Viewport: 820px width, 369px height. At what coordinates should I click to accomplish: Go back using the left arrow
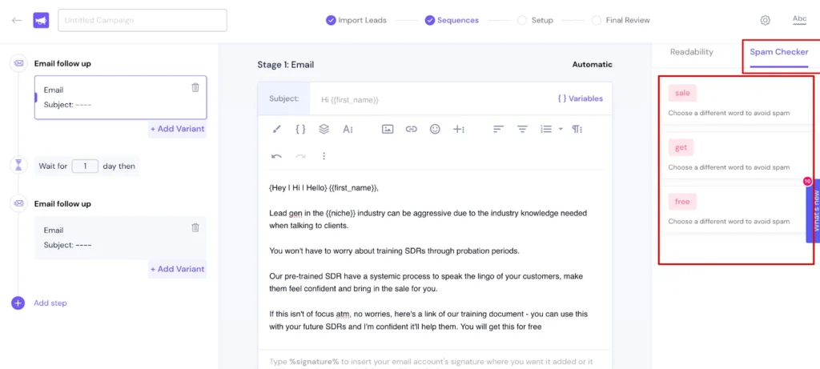click(x=17, y=20)
